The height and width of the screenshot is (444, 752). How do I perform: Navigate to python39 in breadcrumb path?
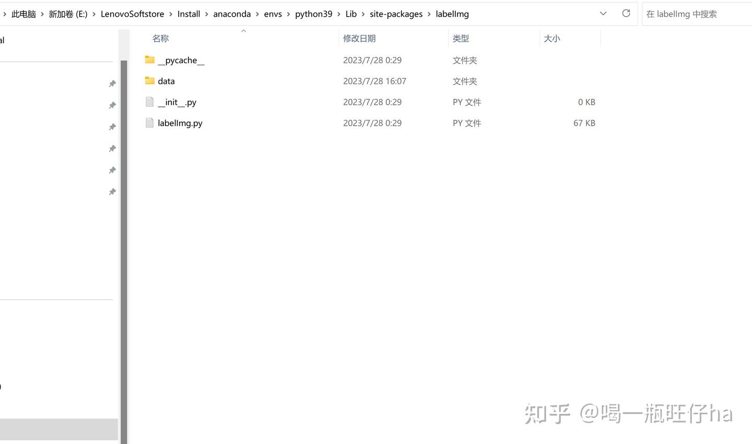coord(313,14)
